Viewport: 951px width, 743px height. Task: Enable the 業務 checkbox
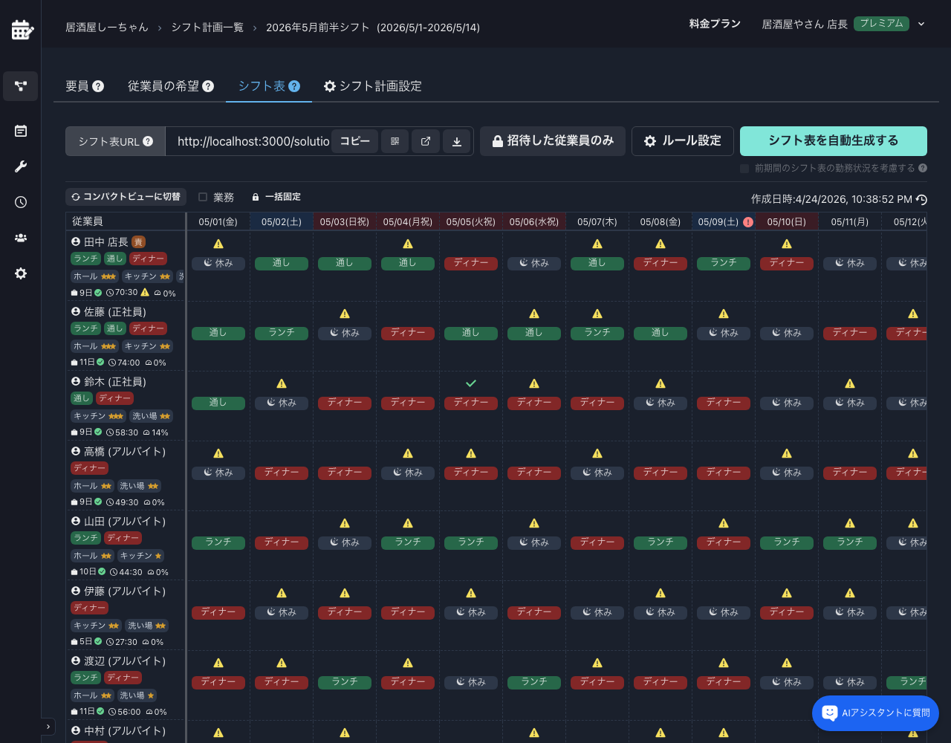pyautogui.click(x=203, y=197)
